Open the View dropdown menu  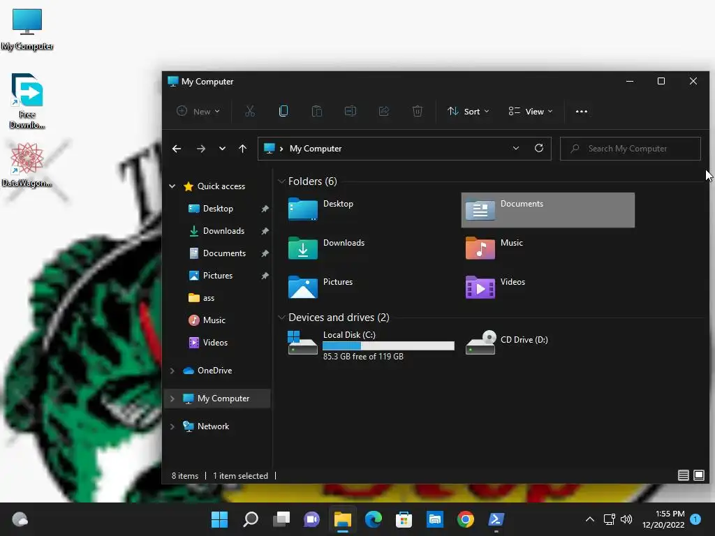(x=531, y=111)
